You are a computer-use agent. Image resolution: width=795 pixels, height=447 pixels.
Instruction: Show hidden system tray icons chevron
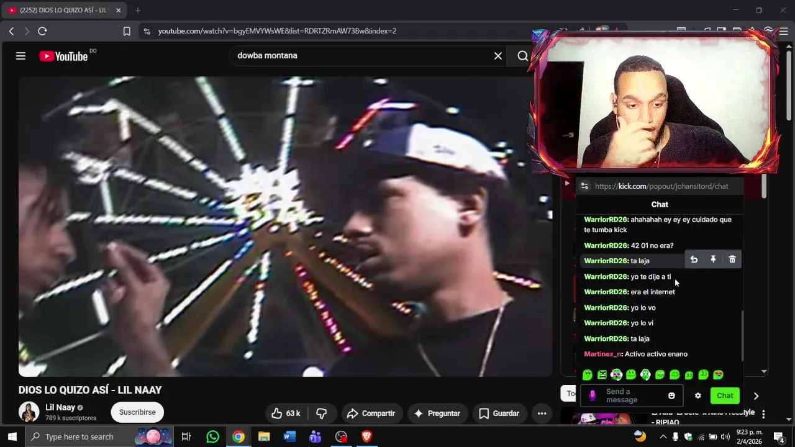[x=662, y=436]
